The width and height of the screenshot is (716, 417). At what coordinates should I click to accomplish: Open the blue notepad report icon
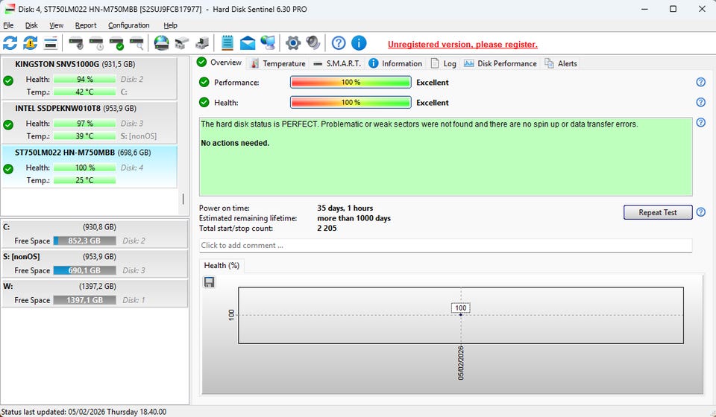pos(227,43)
